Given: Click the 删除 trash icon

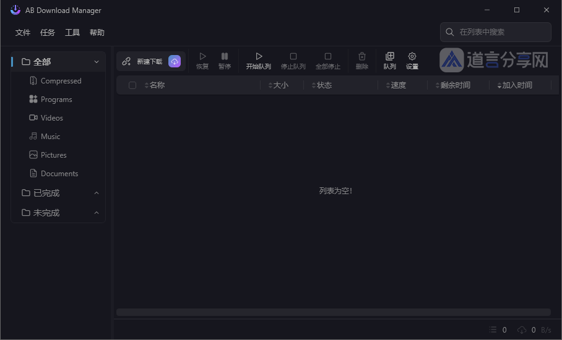Looking at the screenshot, I should coord(362,56).
